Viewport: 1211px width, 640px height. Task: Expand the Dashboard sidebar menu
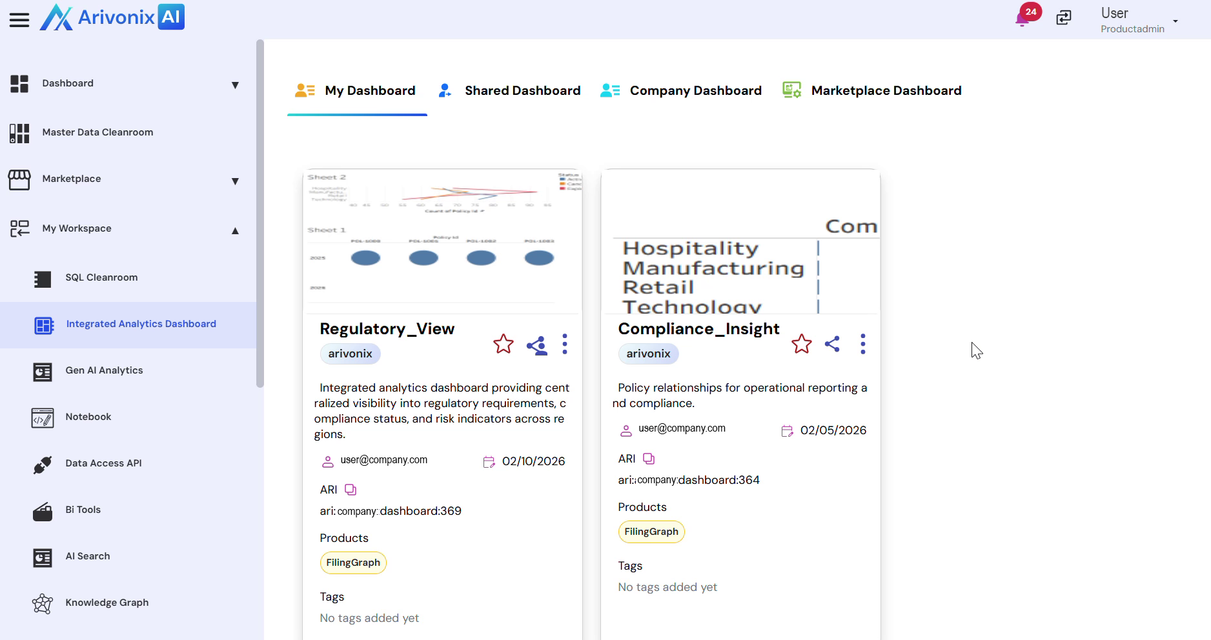pyautogui.click(x=235, y=85)
